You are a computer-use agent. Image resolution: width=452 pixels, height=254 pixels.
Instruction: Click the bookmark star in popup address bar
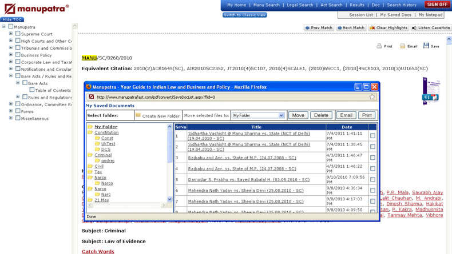372,97
